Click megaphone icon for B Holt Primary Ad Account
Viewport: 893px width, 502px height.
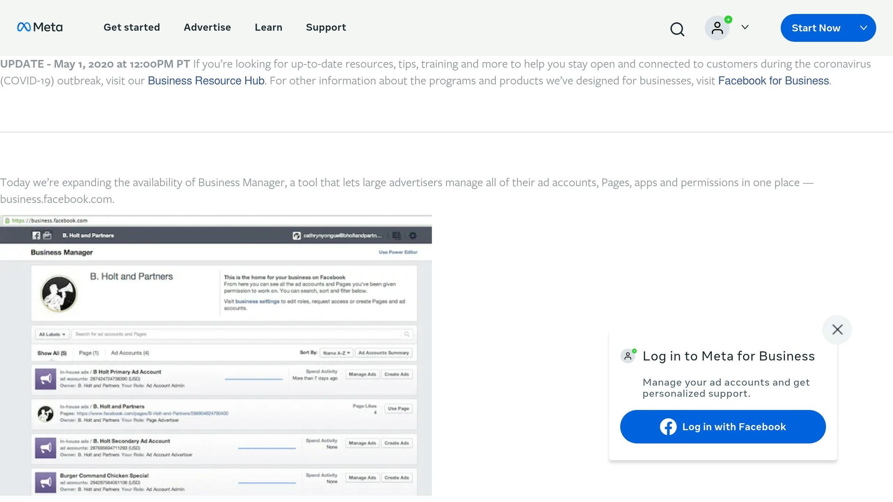46,379
